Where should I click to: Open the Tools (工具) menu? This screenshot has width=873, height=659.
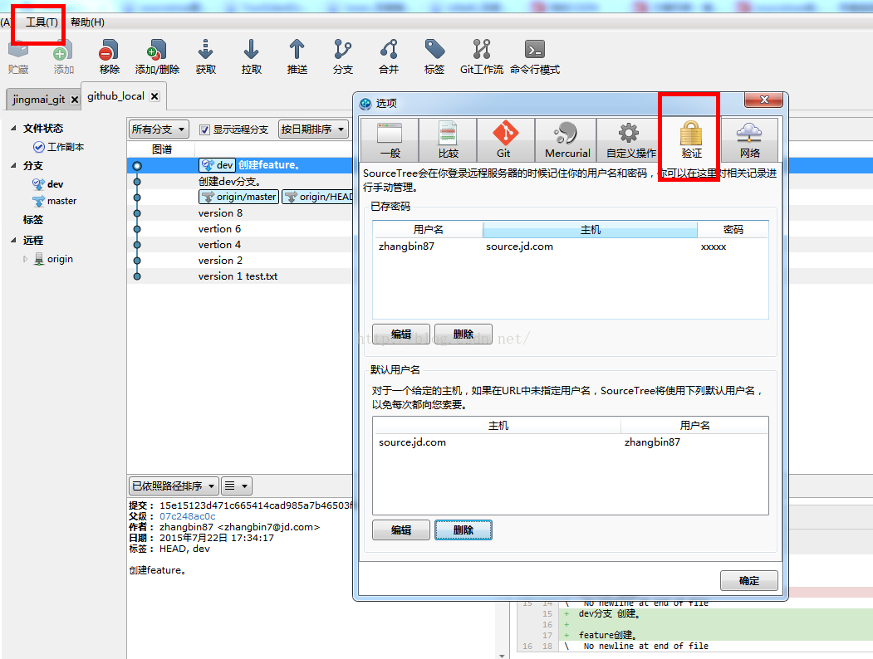pos(42,22)
